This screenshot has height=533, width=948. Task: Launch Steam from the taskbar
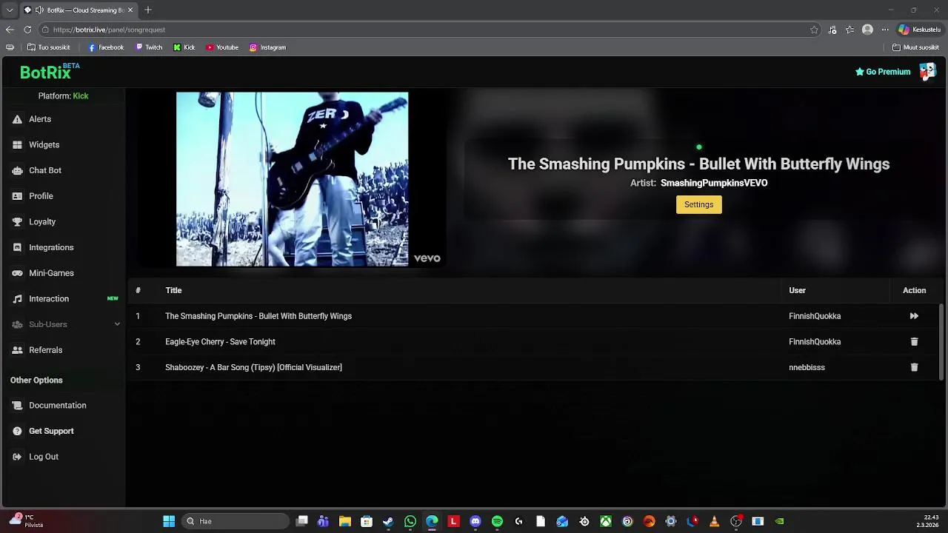click(x=388, y=521)
